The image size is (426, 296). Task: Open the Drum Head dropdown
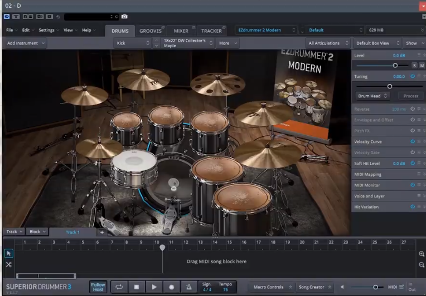point(373,96)
